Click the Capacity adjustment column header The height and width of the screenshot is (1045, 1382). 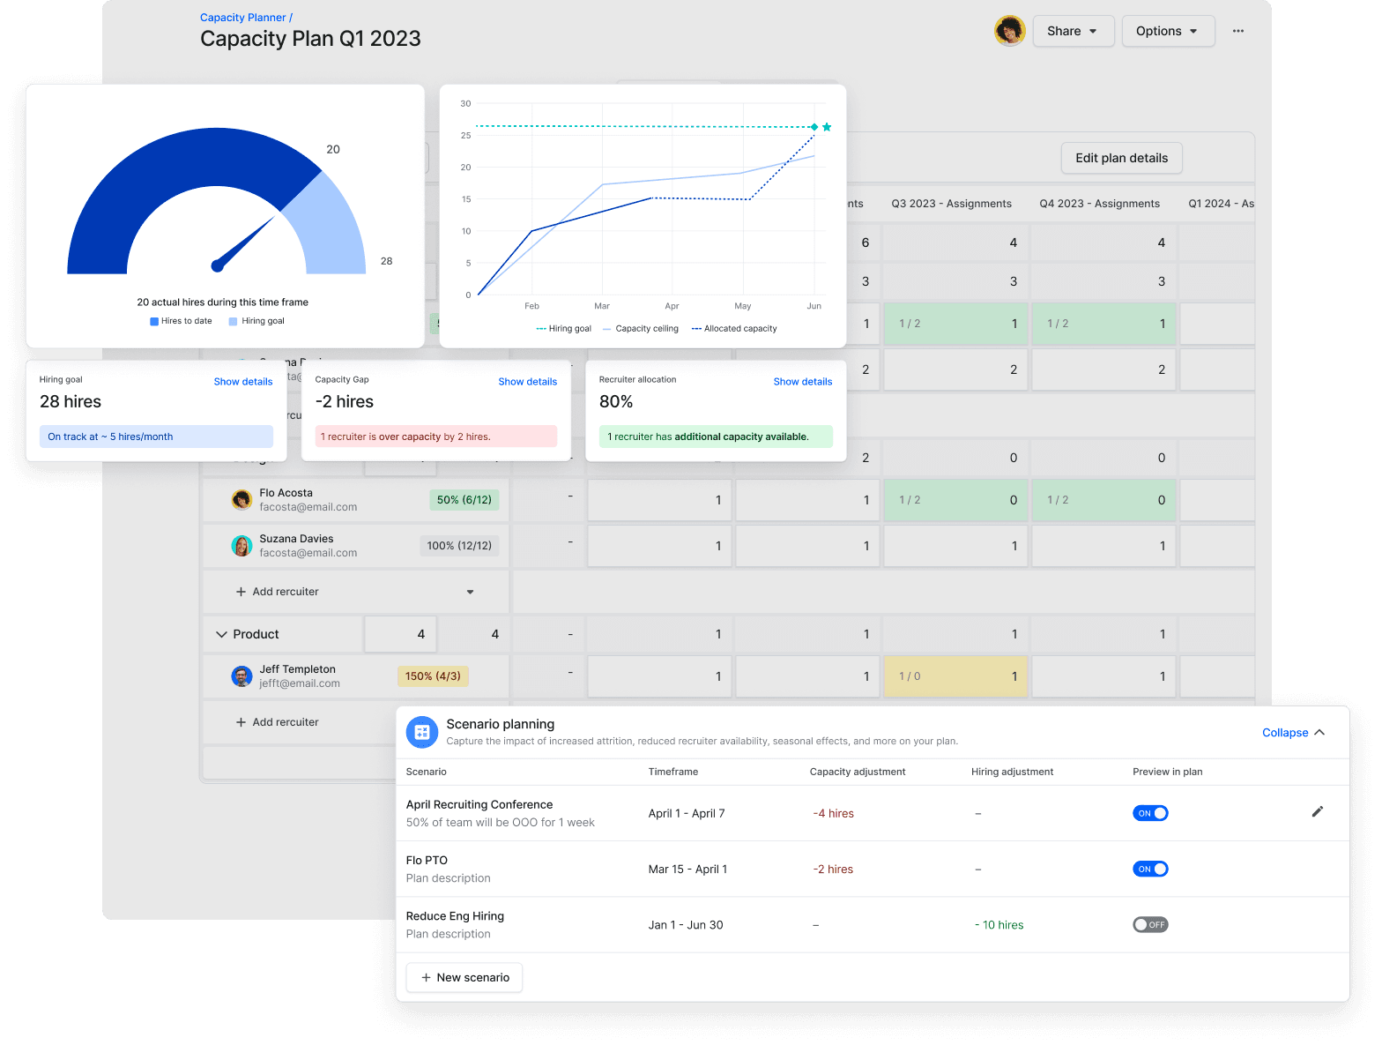(x=858, y=772)
